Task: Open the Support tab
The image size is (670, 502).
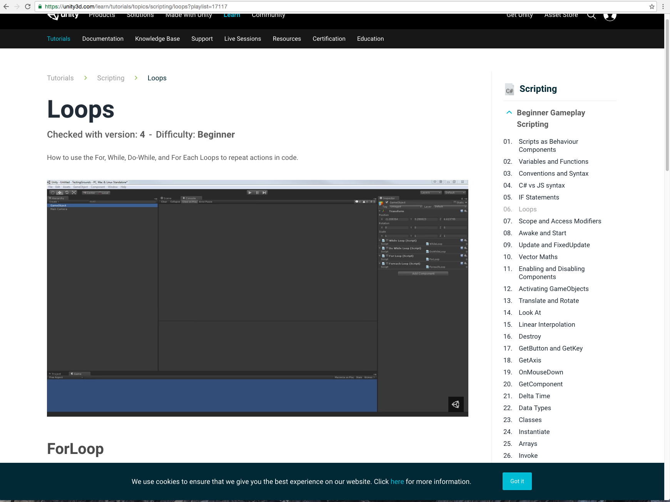Action: click(x=202, y=39)
